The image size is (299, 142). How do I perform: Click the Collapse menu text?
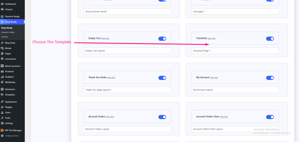[x=12, y=136]
